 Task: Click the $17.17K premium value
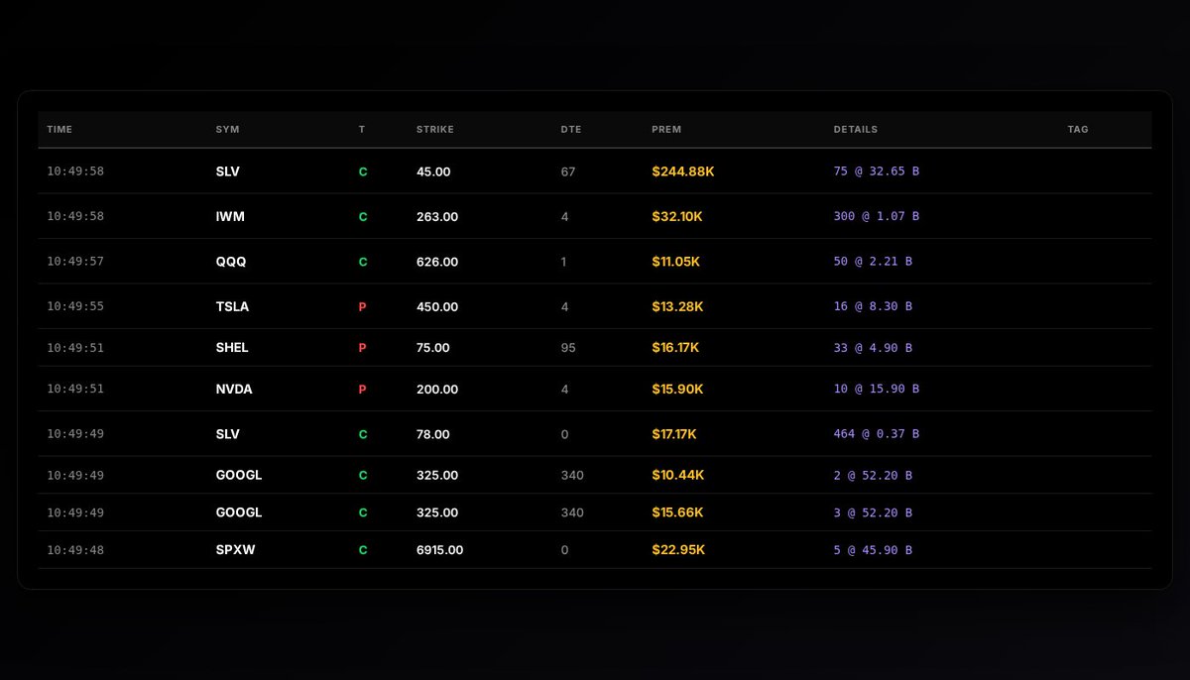point(674,434)
